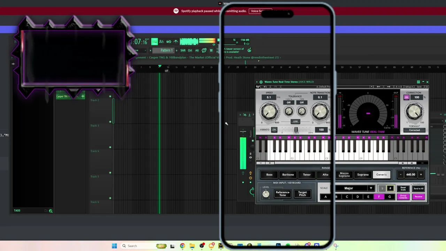Open Windows Start menu
Viewport: 446px width, 251px height.
click(x=114, y=246)
